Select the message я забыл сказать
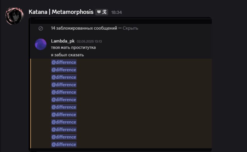Viewport: 247px width, 152px height. pos(67,55)
